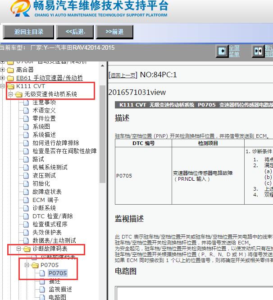273x300 pixels.
Task: Open the 离合器 folder
Action: coord(25,70)
